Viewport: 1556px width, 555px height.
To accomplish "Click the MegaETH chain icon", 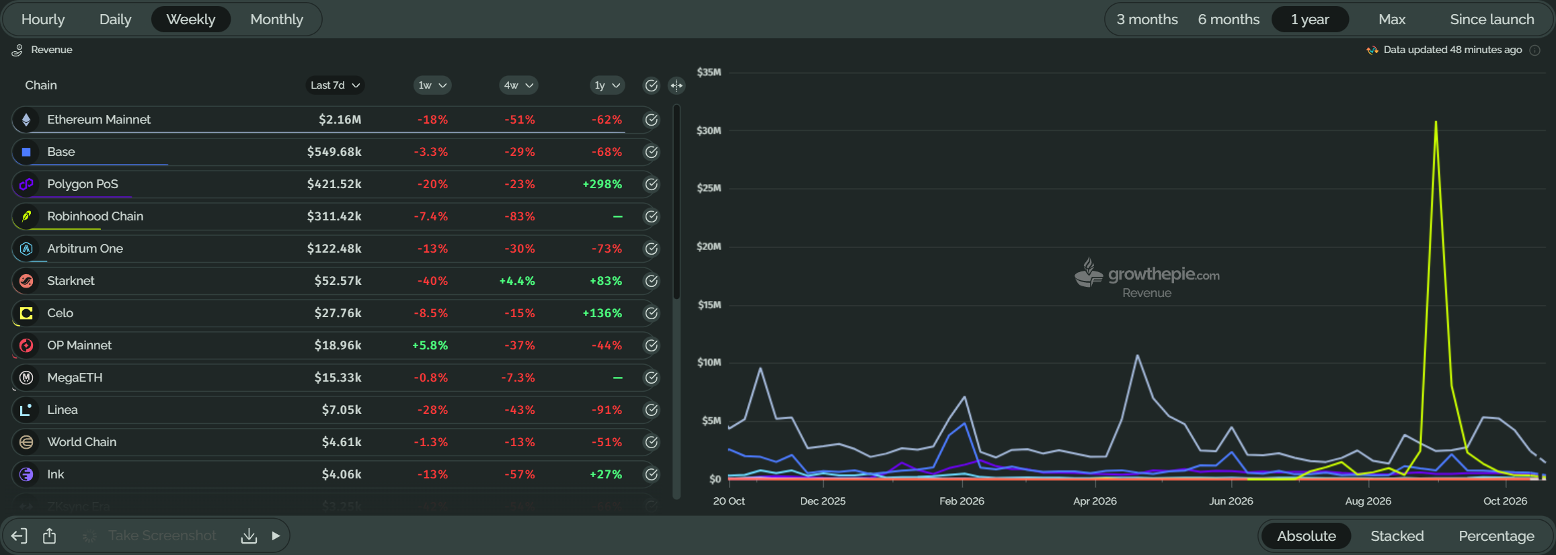I will click(26, 378).
